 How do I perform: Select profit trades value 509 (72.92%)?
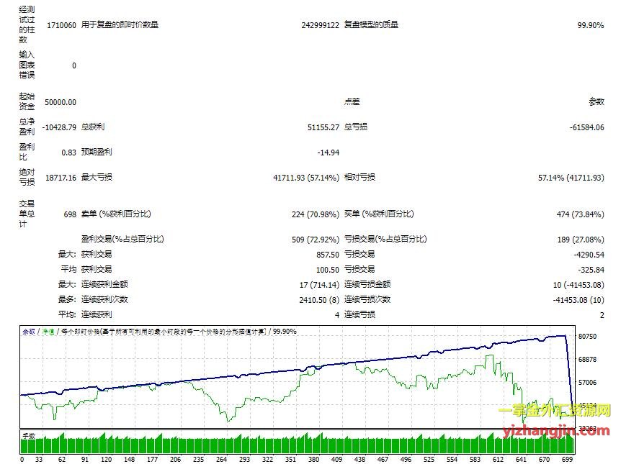[316, 240]
